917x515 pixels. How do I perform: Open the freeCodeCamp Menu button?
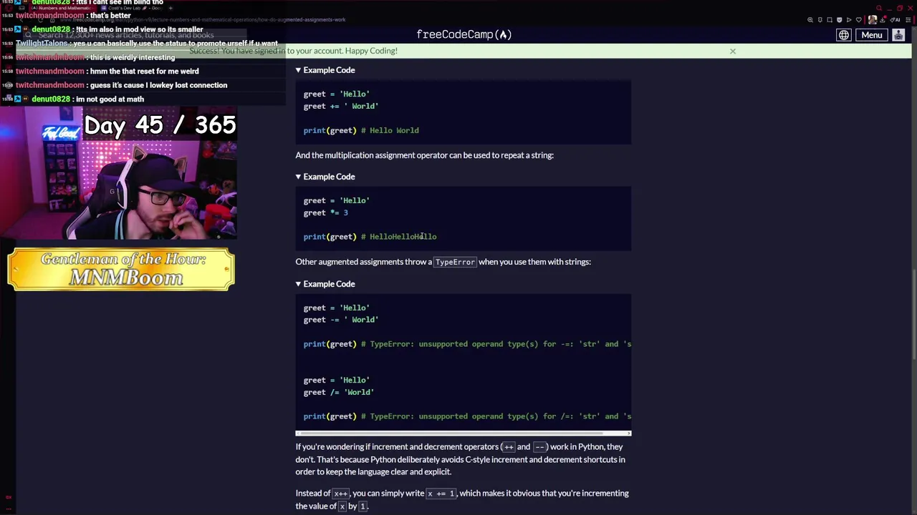pyautogui.click(x=872, y=35)
